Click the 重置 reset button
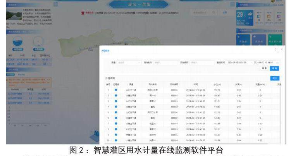Image resolution: width=298 pixels, height=156 pixels. (265, 68)
